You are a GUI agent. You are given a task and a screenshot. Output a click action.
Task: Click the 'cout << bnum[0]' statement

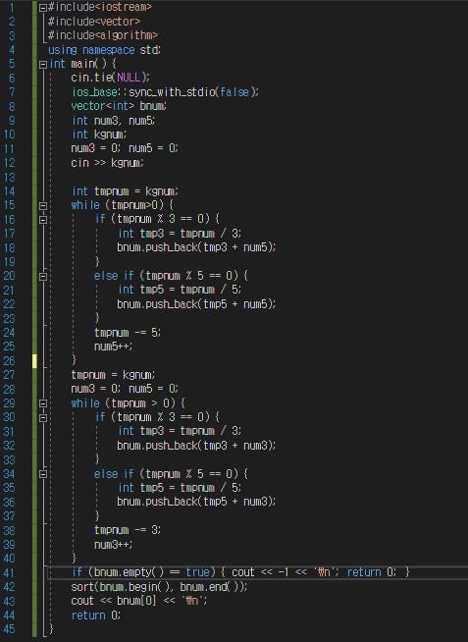(113, 601)
